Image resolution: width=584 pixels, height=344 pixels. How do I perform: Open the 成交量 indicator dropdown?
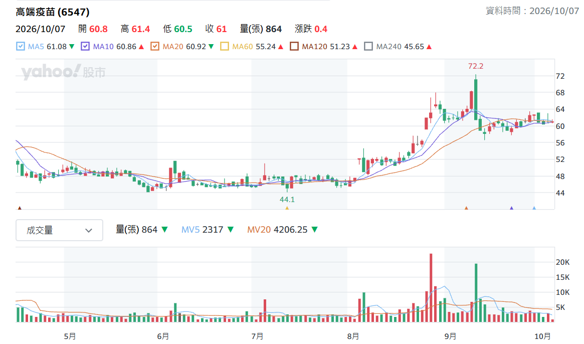point(59,230)
